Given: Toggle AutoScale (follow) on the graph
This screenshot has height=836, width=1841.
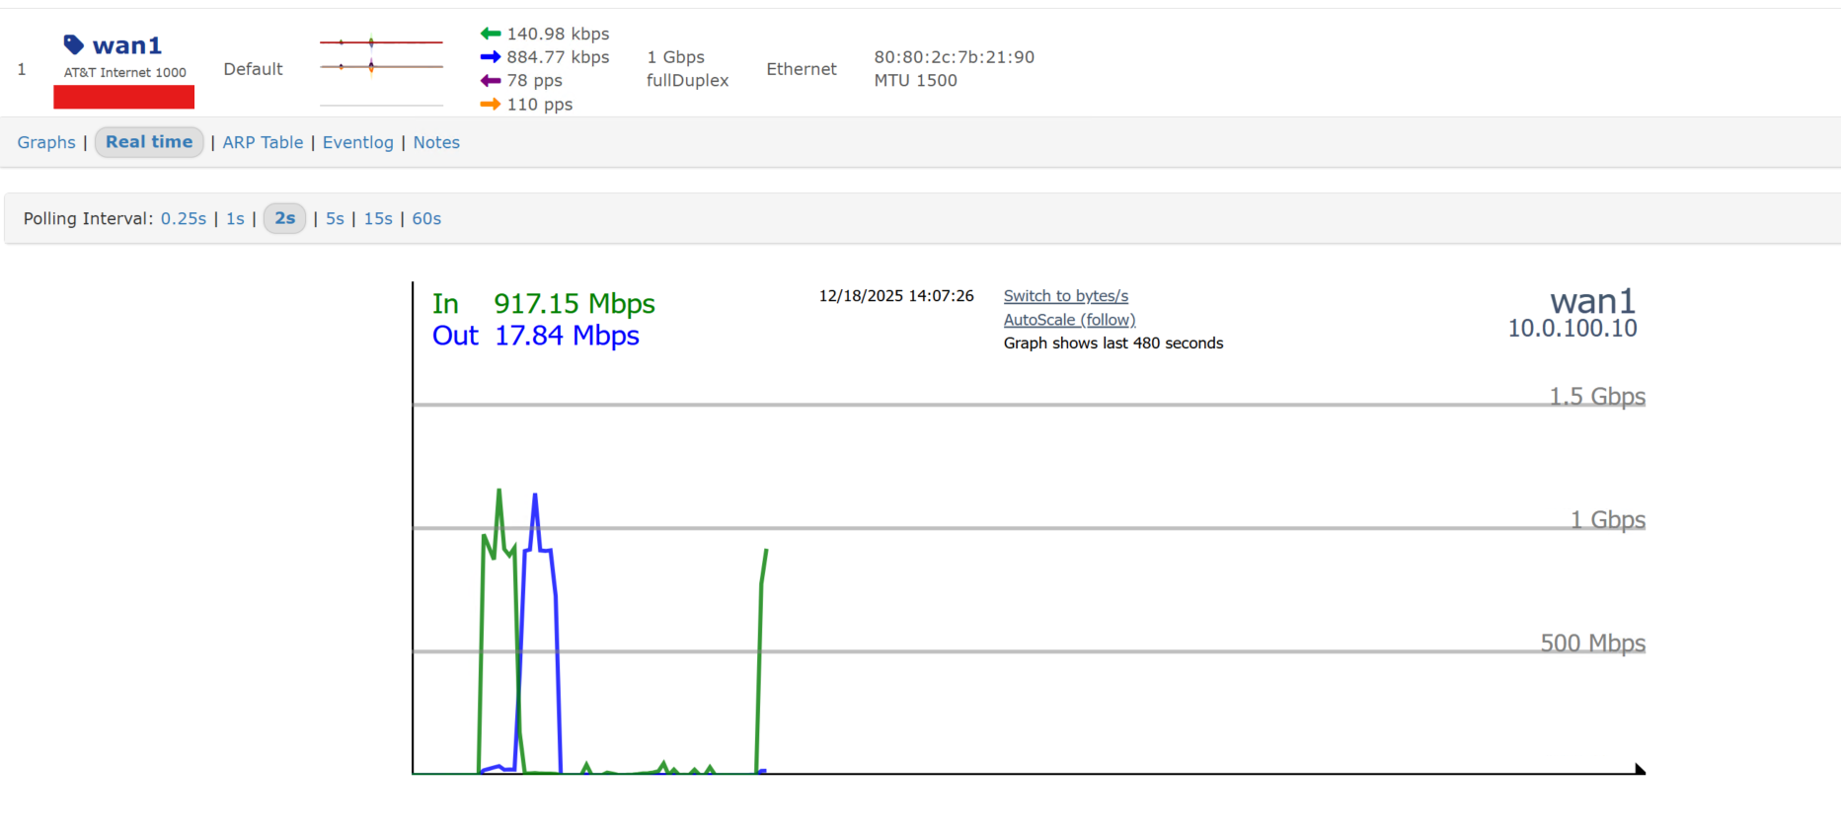Looking at the screenshot, I should coord(1069,320).
